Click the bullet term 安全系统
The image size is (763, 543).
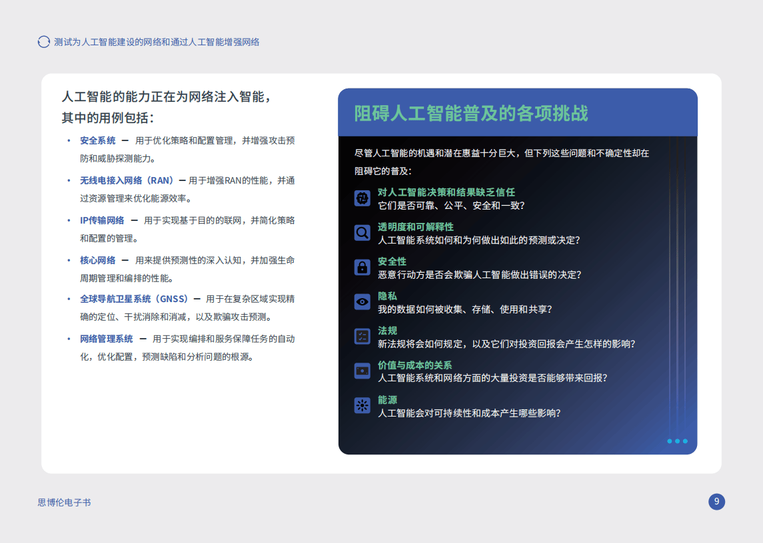[98, 140]
